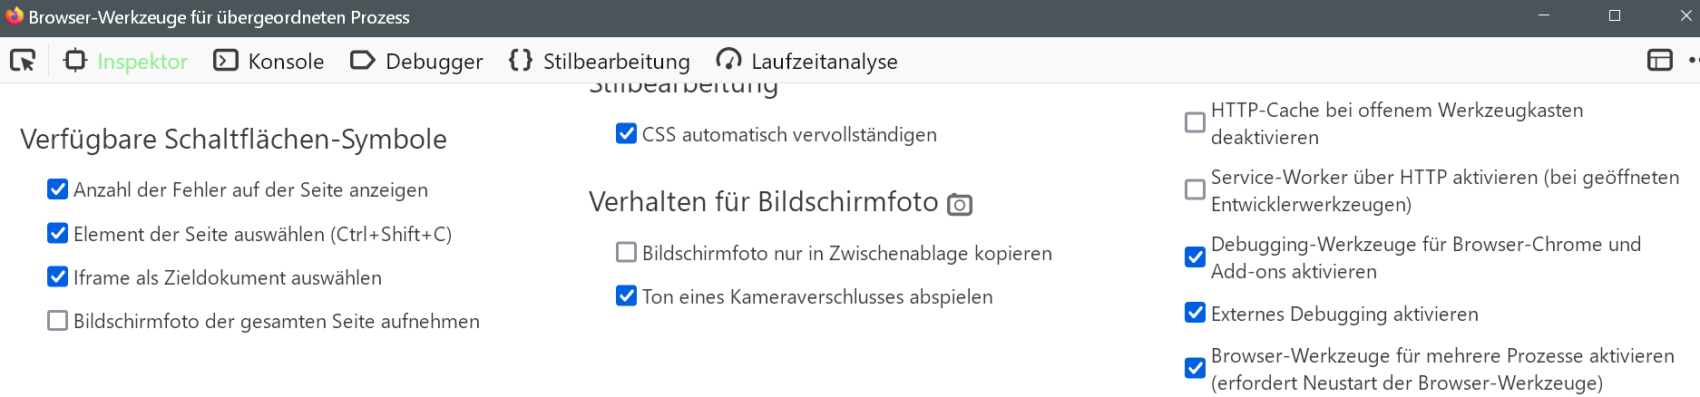This screenshot has height=397, width=1700.
Task: Click the Debugger panel icon
Action: pyautogui.click(x=362, y=61)
